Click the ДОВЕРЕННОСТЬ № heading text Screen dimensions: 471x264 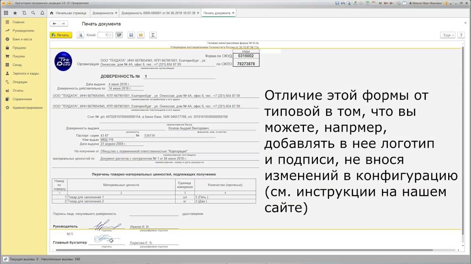click(x=120, y=76)
